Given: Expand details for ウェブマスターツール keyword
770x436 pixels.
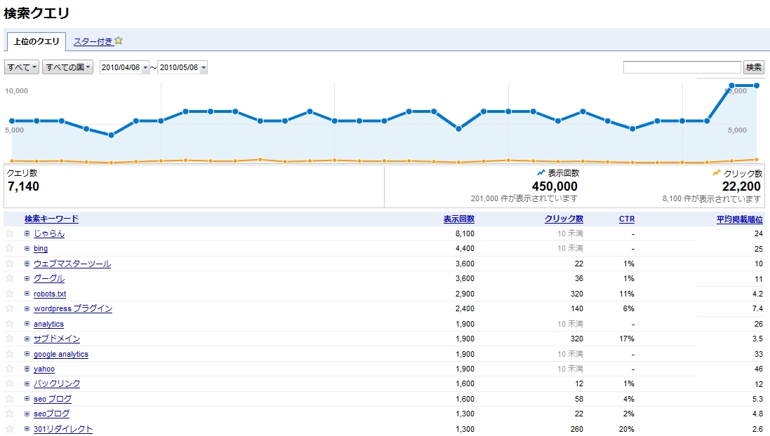Looking at the screenshot, I should point(27,264).
